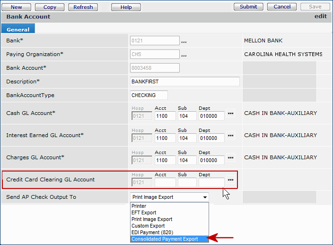The width and height of the screenshot is (333, 245).
Task: Click the Charges GL Account lookup icon
Action: coord(230,157)
